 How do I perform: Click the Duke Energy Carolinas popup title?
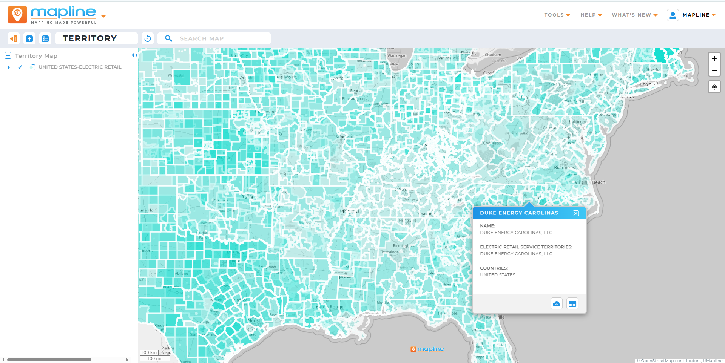pos(519,213)
